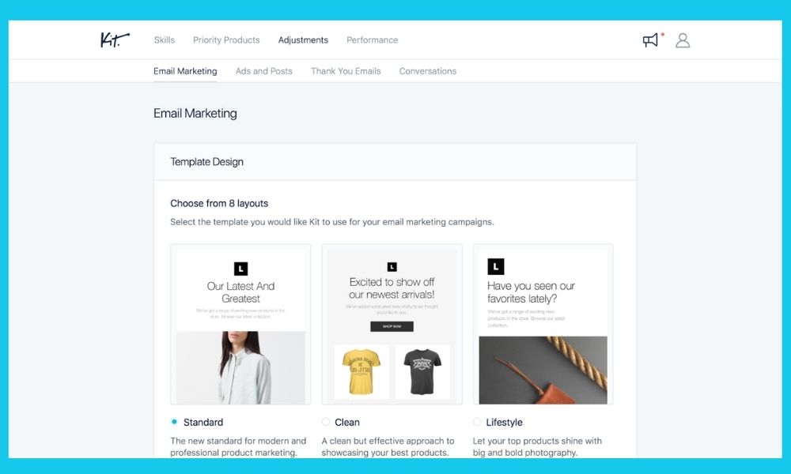Switch to the Ads and Posts tab

pyautogui.click(x=263, y=71)
